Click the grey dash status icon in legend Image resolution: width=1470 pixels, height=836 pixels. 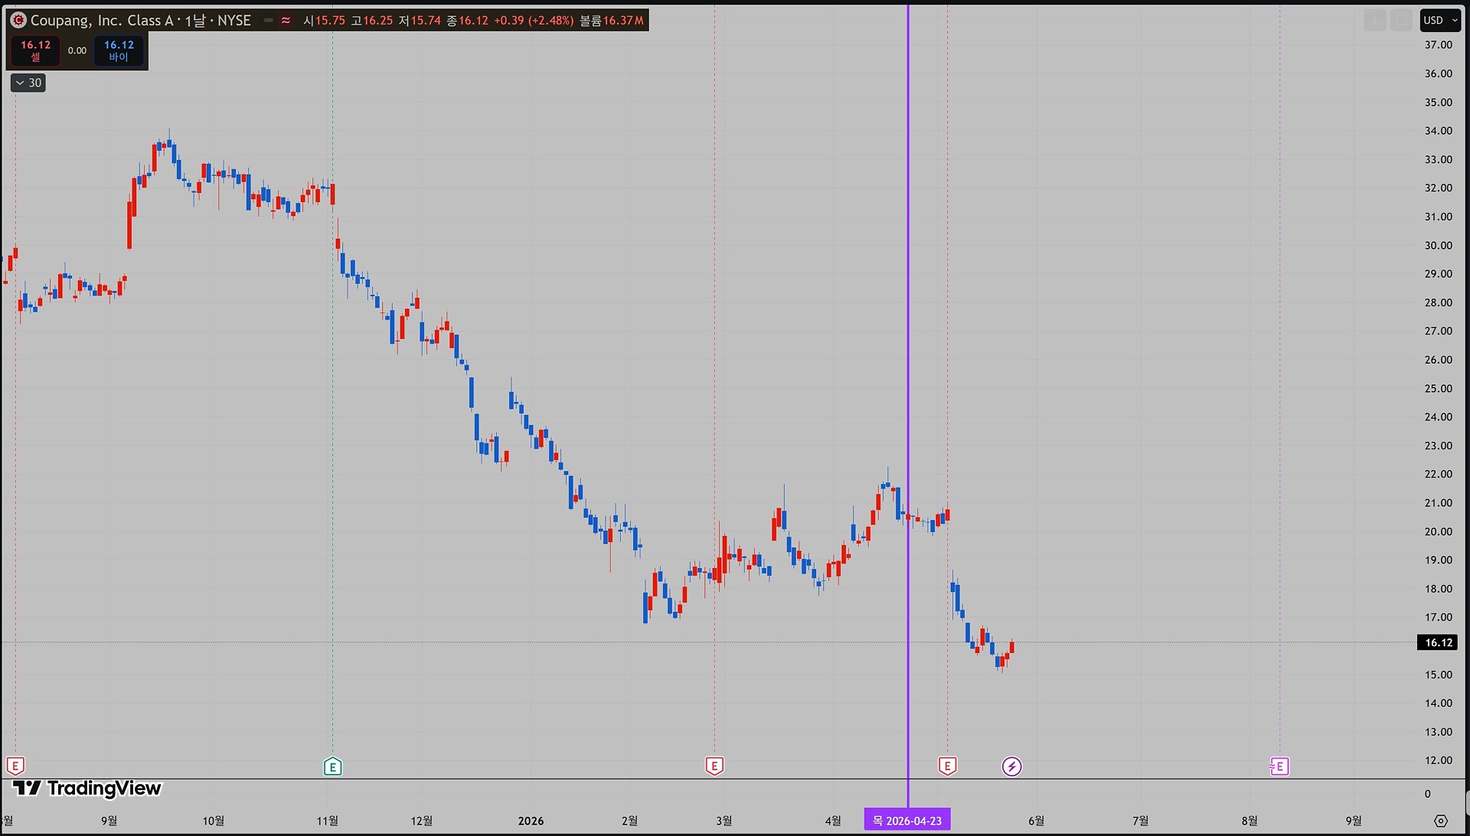[x=269, y=21]
